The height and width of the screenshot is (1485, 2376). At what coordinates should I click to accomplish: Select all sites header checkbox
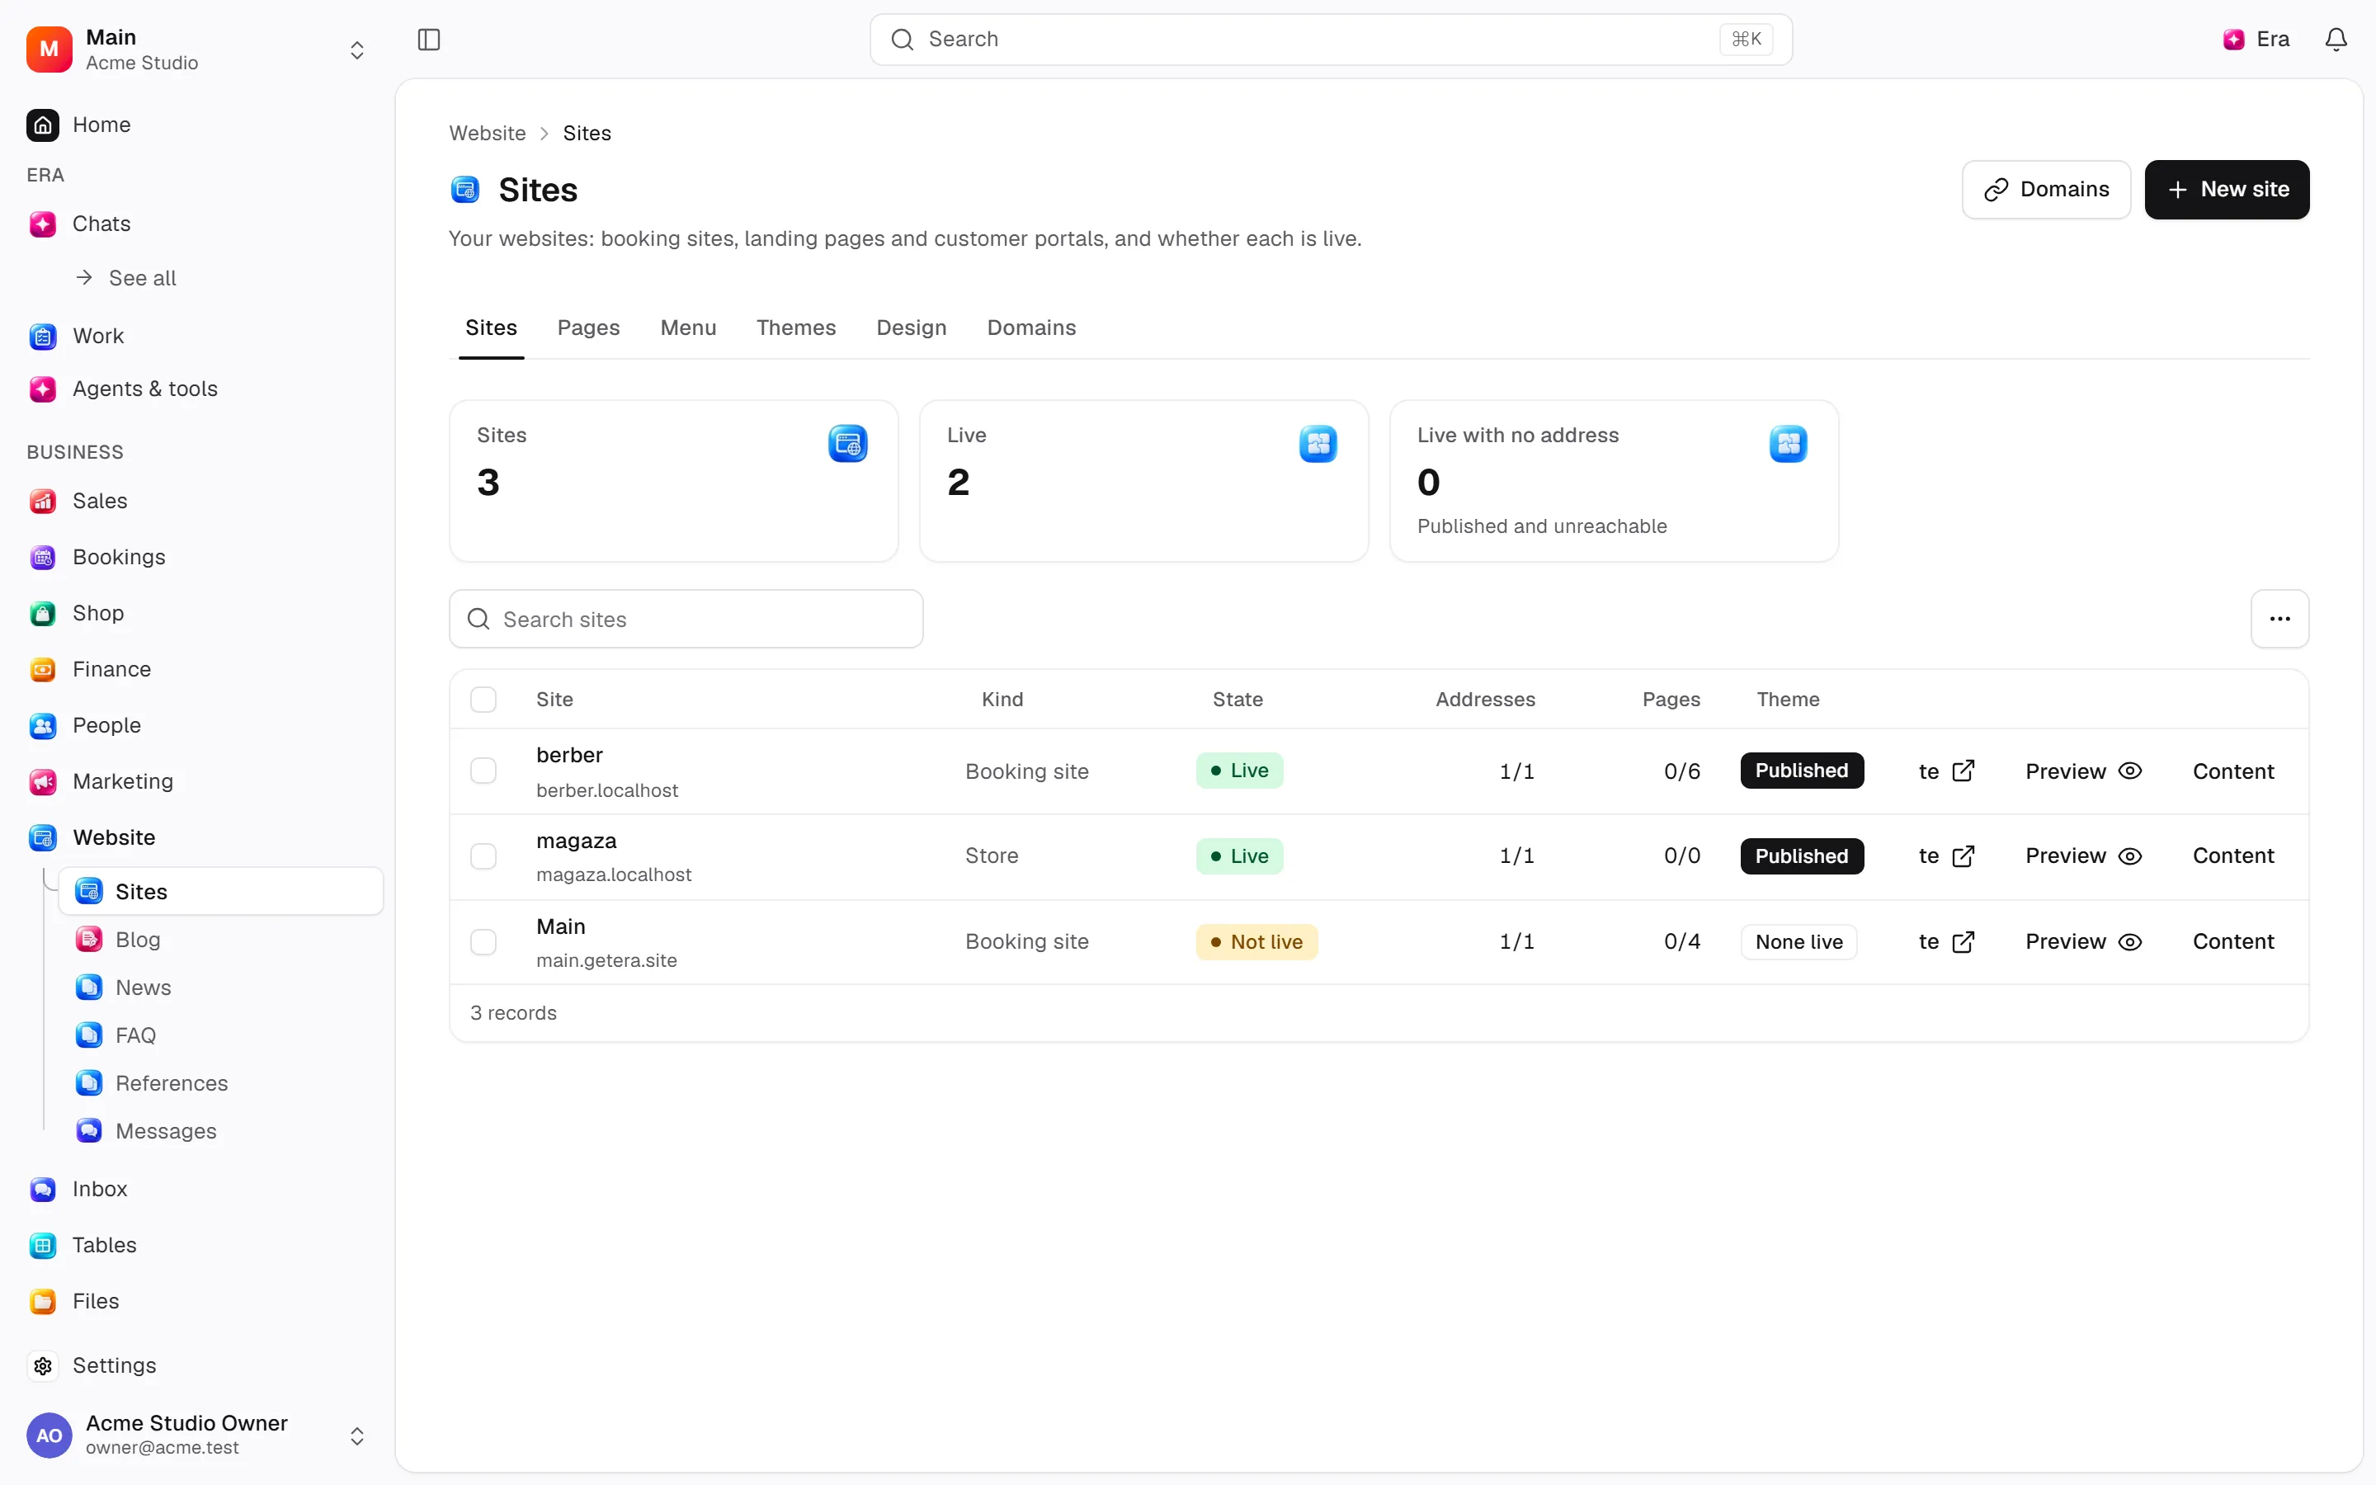point(483,700)
